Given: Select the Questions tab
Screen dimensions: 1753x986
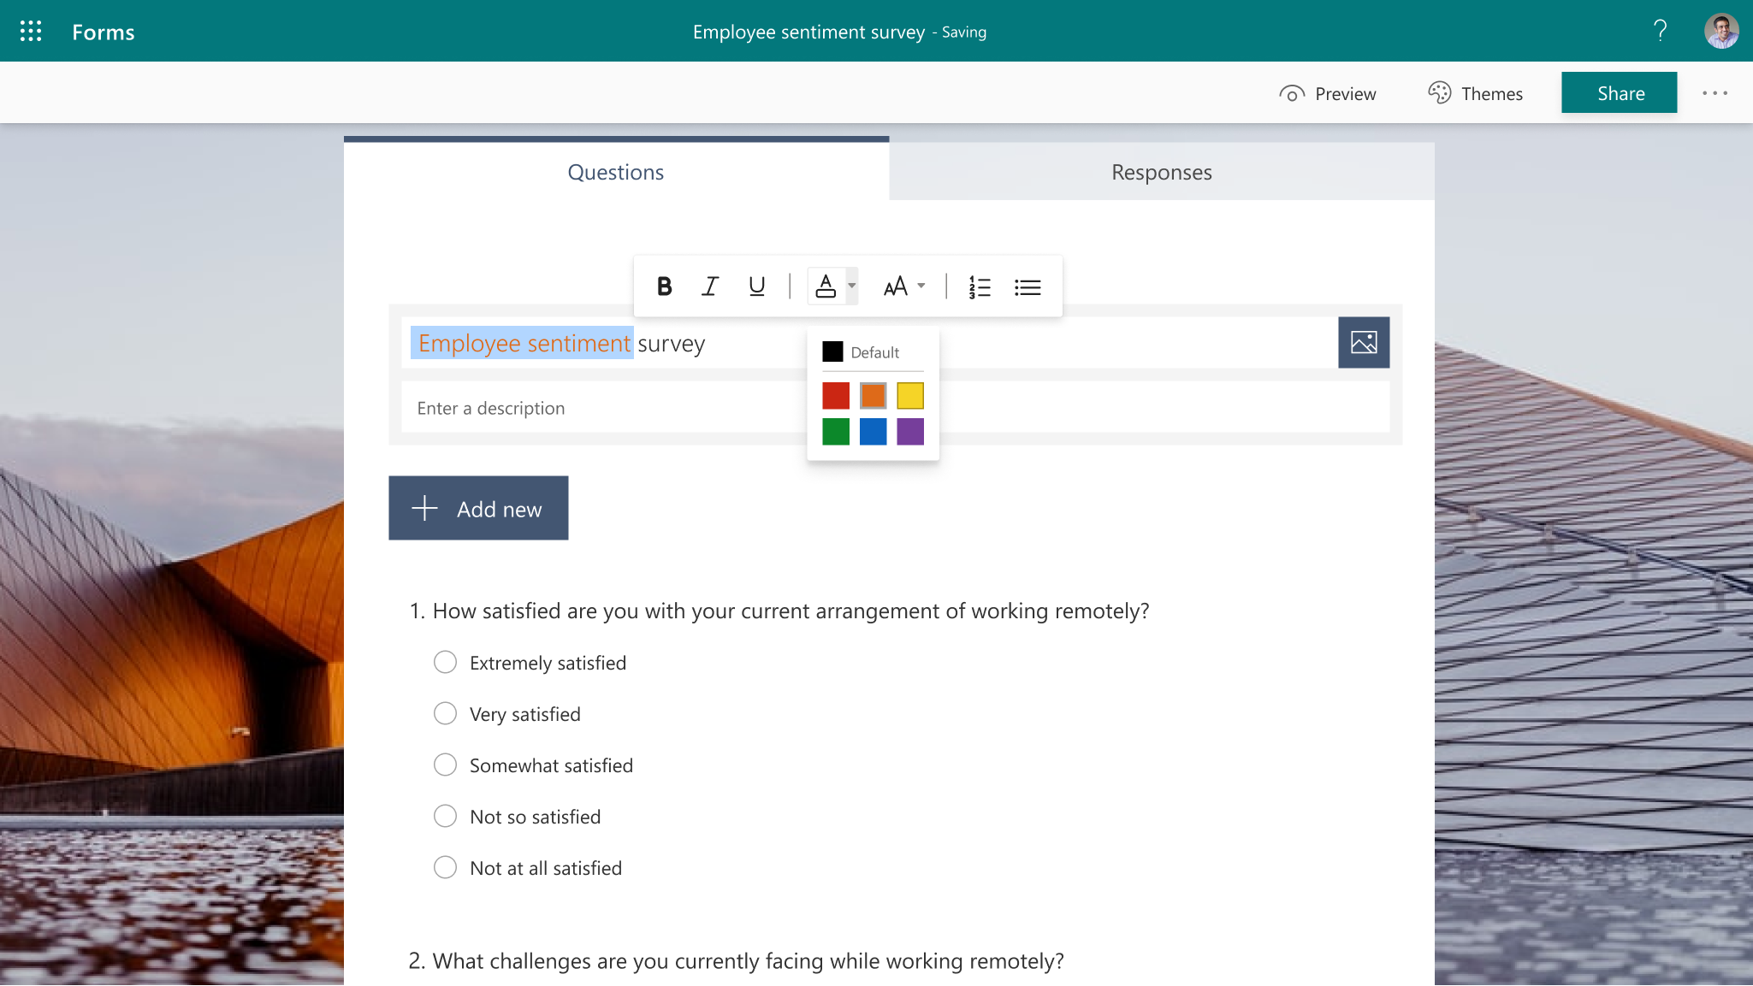Looking at the screenshot, I should (x=615, y=172).
